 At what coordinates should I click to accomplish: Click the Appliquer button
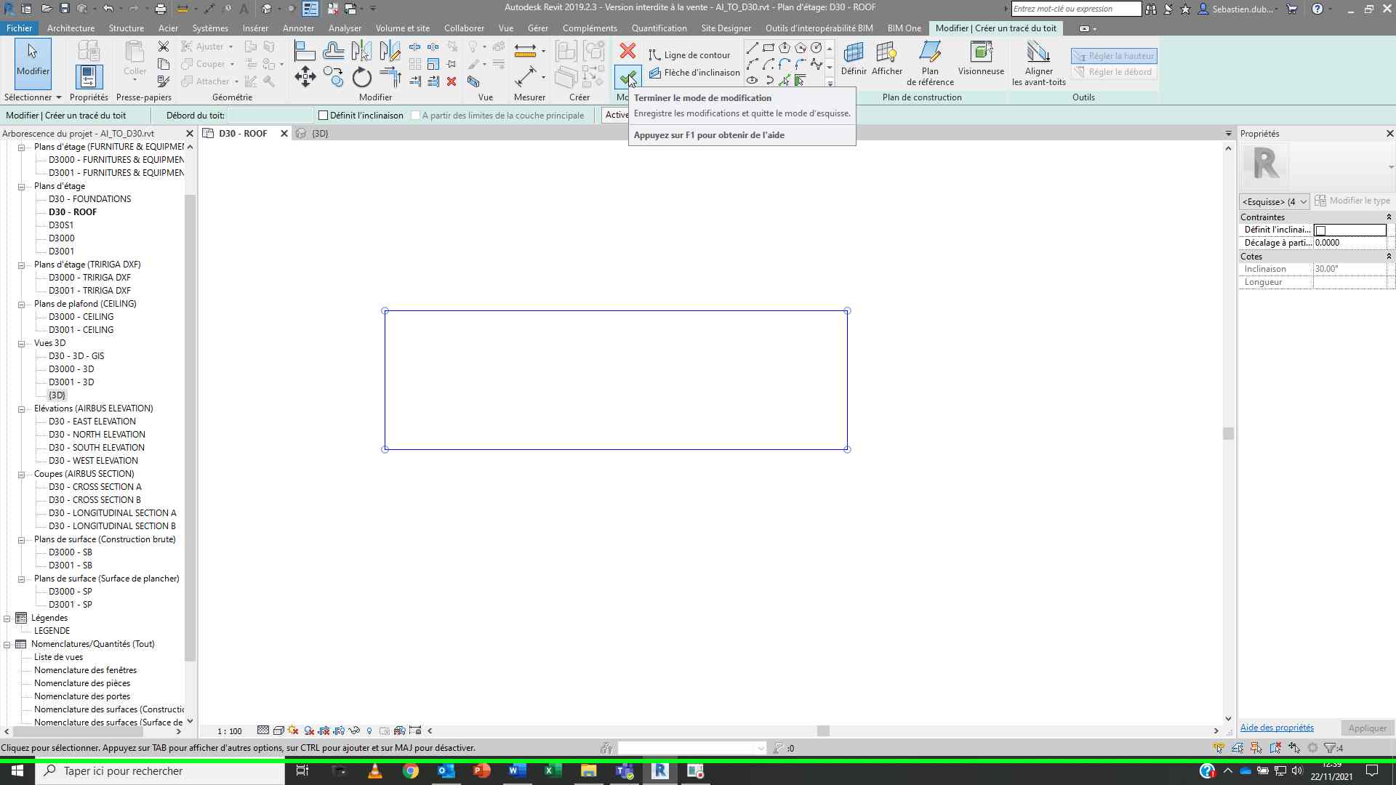coord(1368,728)
